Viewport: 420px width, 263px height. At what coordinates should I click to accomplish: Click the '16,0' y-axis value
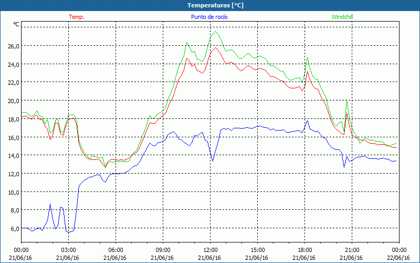click(x=14, y=137)
